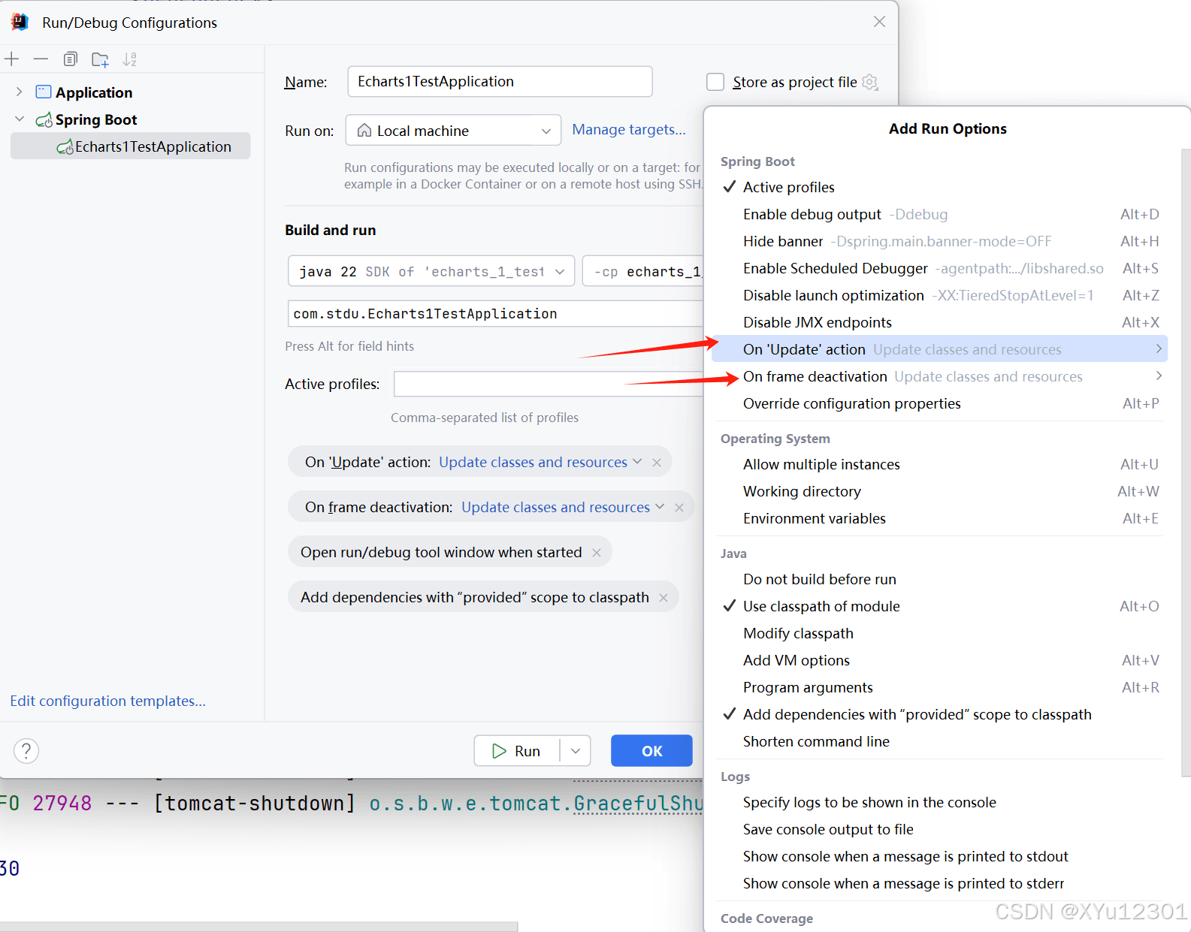Close the Run/Debug Configurations dialog
Viewport: 1191px width, 932px height.
tap(879, 22)
